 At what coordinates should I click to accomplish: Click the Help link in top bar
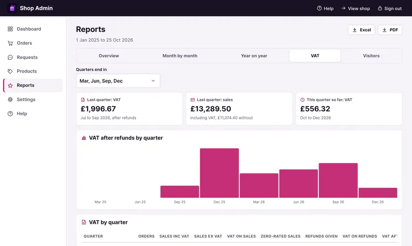pyautogui.click(x=325, y=8)
